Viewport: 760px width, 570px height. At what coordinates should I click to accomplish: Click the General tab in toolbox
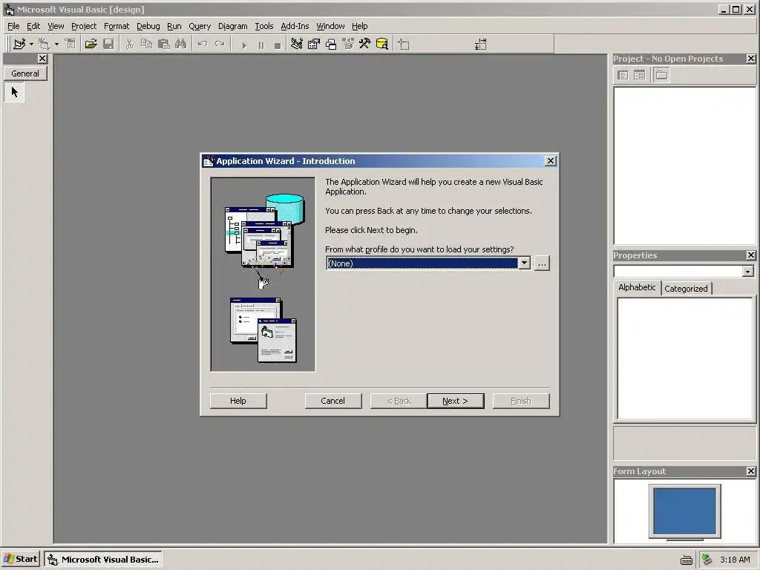click(25, 73)
